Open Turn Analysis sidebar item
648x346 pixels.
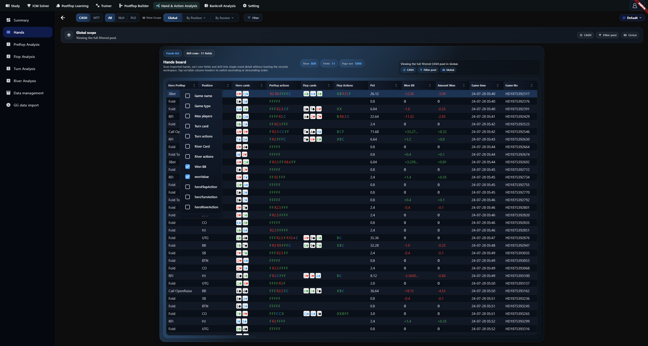coord(28,69)
